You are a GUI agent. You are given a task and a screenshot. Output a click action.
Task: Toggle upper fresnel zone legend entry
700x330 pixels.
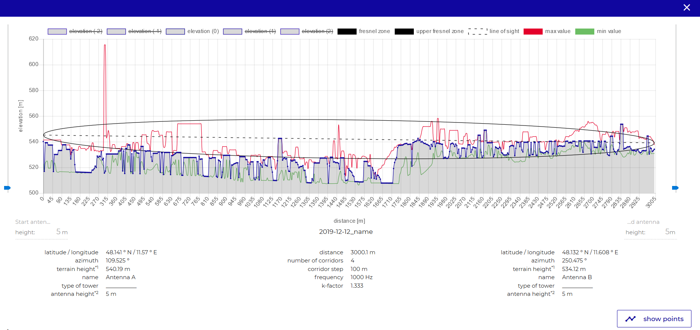429,31
